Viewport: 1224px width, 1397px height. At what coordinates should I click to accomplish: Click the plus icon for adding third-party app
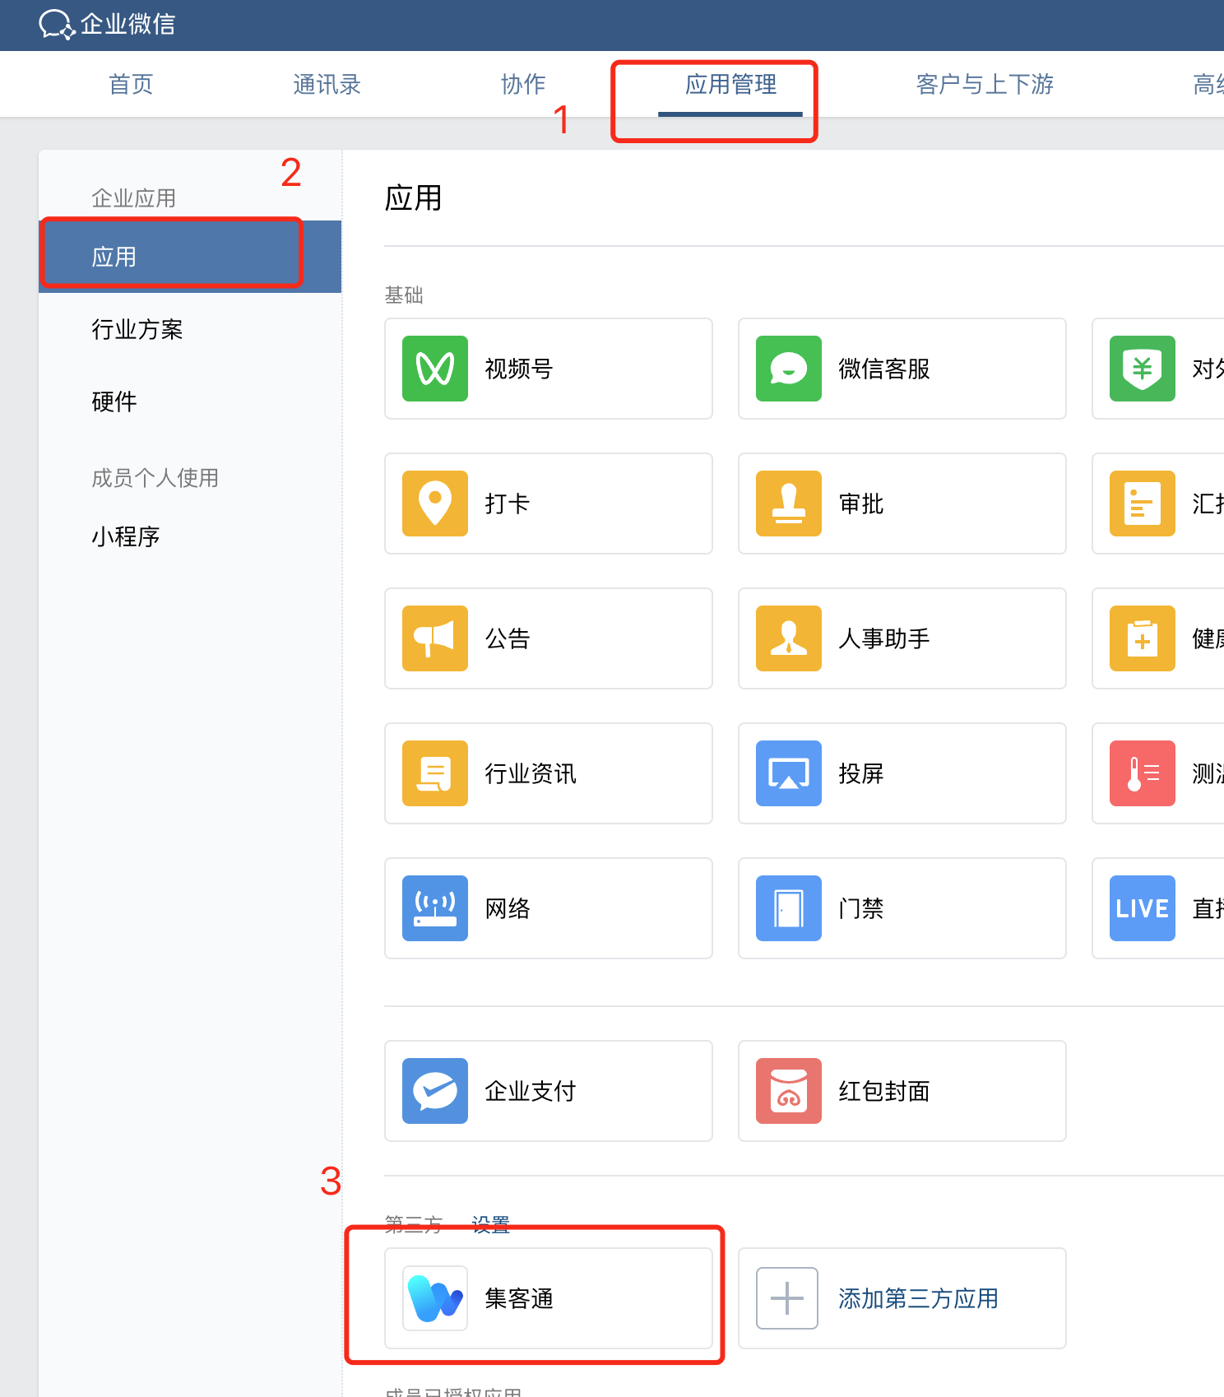pyautogui.click(x=787, y=1298)
